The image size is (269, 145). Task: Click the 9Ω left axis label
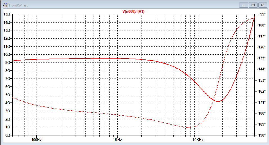[8, 63]
